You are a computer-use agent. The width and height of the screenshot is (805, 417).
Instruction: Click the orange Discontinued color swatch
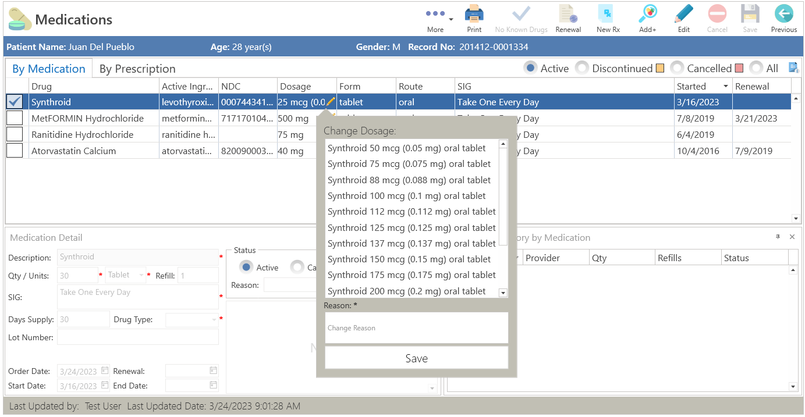[x=660, y=68]
